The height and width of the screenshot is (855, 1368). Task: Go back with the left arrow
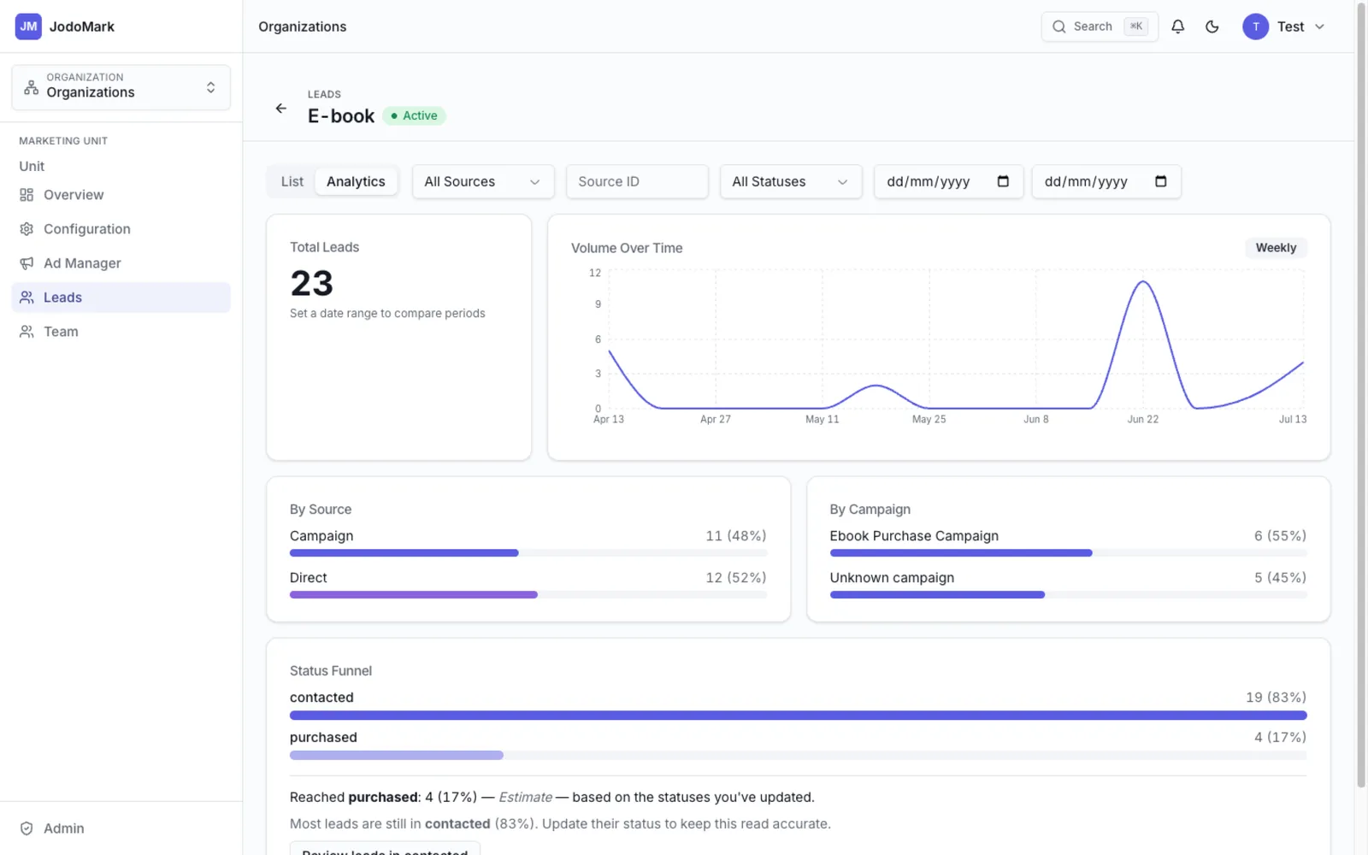[280, 109]
